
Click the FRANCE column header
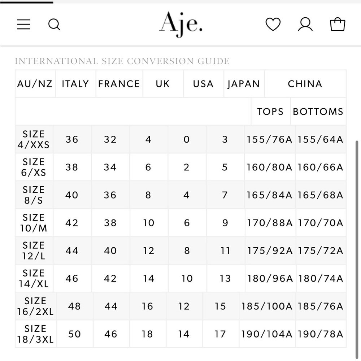[x=119, y=84]
